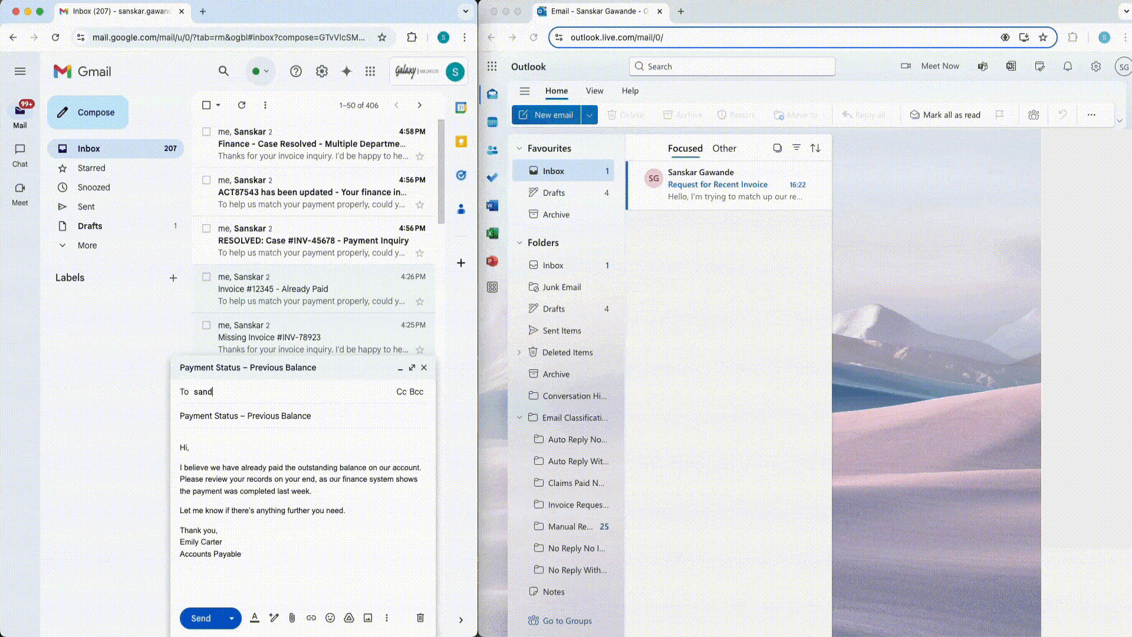Viewport: 1132px width, 637px height.
Task: Click Outlook filter messages icon
Action: (x=796, y=148)
